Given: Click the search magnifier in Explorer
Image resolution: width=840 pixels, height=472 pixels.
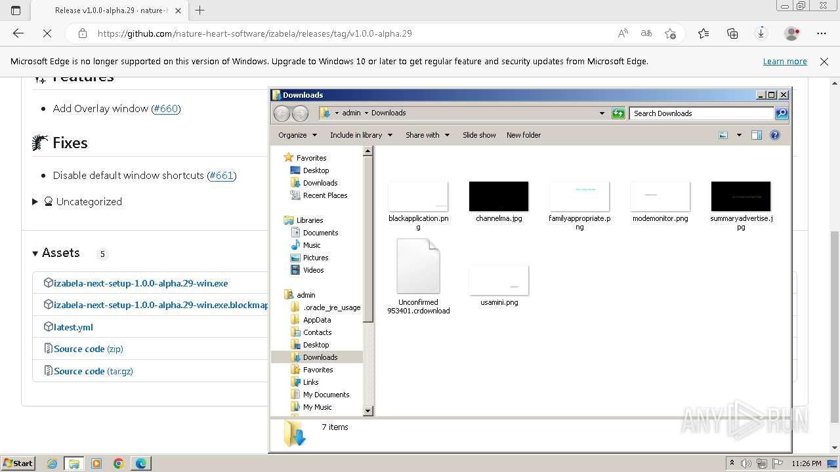Looking at the screenshot, I should click(x=781, y=113).
